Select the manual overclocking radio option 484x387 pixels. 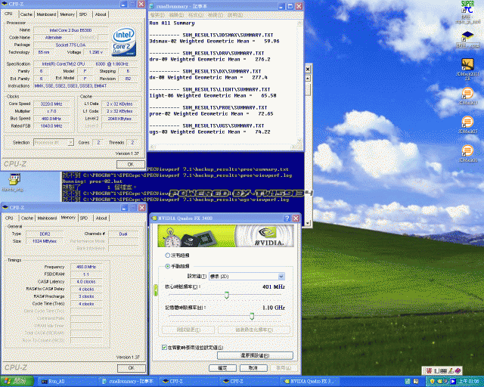pos(168,266)
